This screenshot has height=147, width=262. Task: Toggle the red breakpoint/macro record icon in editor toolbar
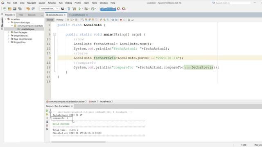click(121, 20)
